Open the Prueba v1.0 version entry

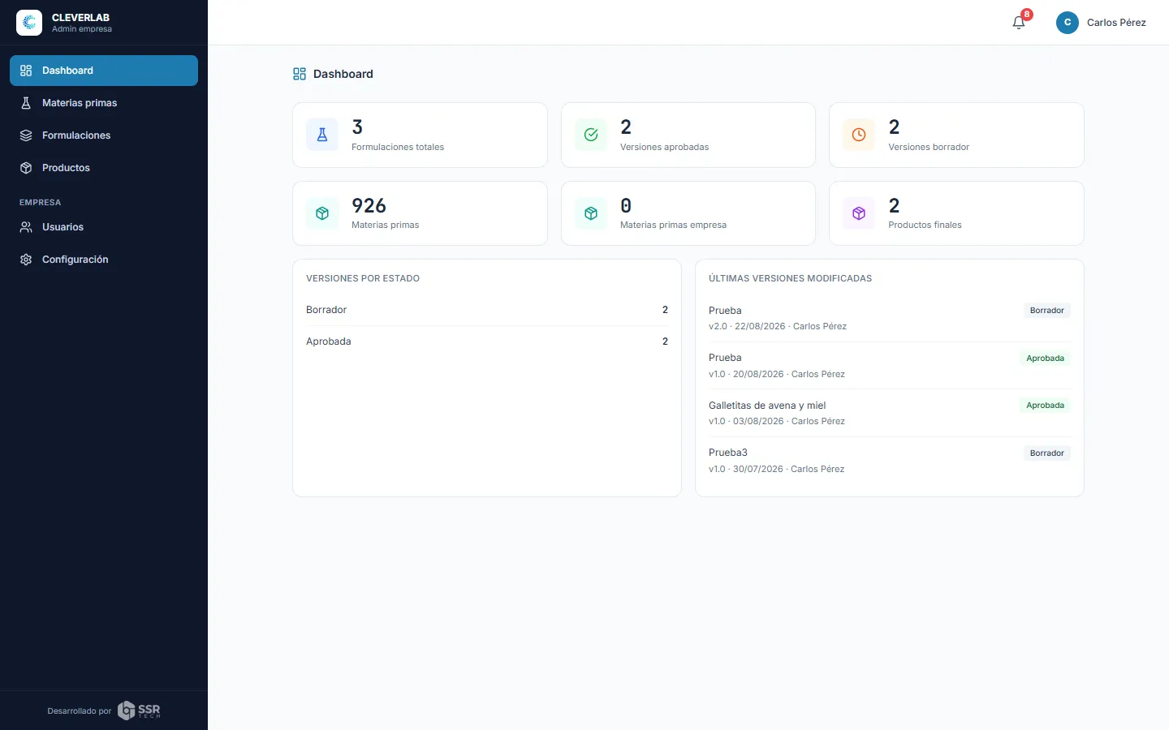tap(889, 366)
